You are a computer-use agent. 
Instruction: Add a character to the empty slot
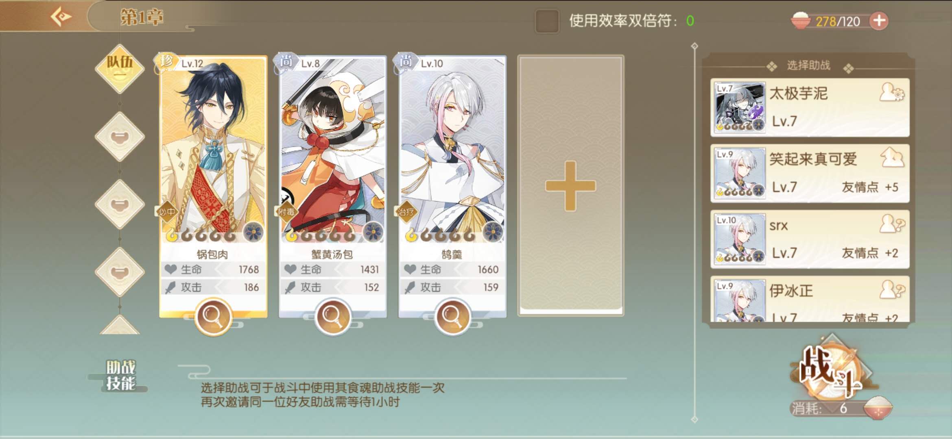[x=570, y=186]
